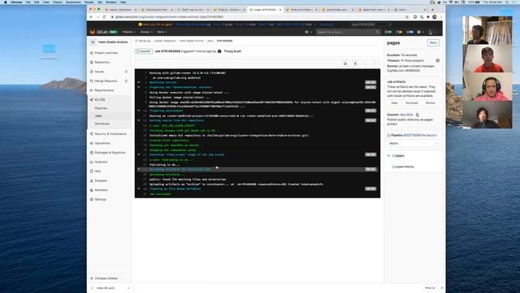The image size is (520, 293).
Task: Click the Settings gear icon in sidebar
Action: coord(92,199)
